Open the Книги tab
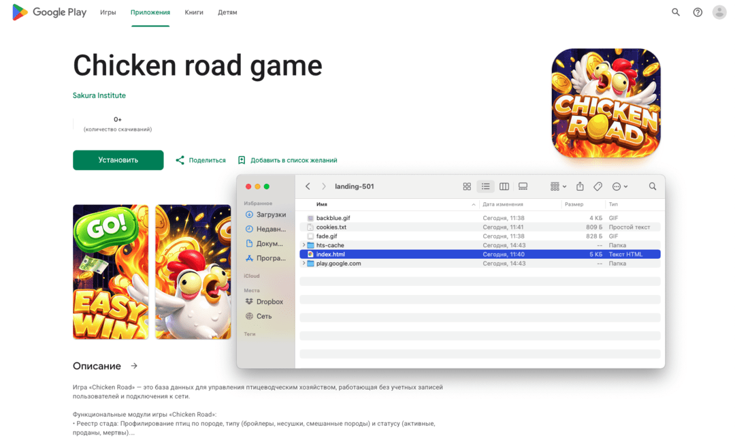The image size is (735, 442). pos(193,12)
